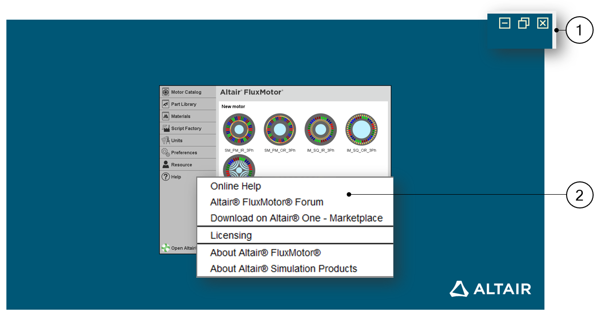This screenshot has width=601, height=321.
Task: Select Download on Altair One - Marketplace
Action: point(296,218)
